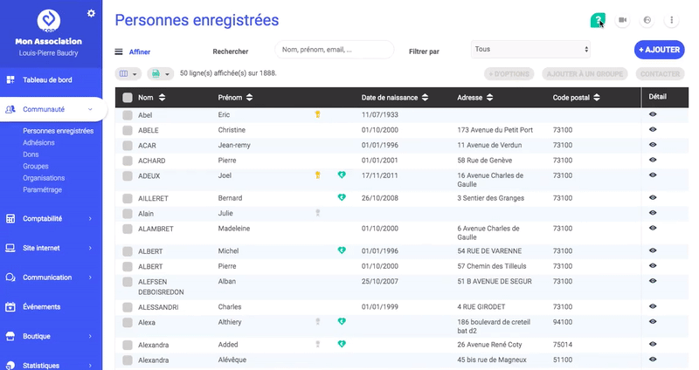Open Groupes submenu item
This screenshot has height=370, width=699.
(36, 166)
